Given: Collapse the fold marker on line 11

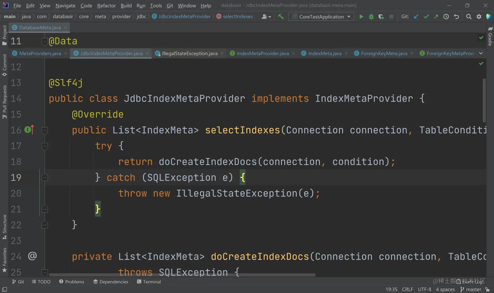Looking at the screenshot, I should (x=45, y=41).
